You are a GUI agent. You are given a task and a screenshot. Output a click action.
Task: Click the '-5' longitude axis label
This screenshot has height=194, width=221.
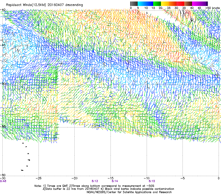183,178
